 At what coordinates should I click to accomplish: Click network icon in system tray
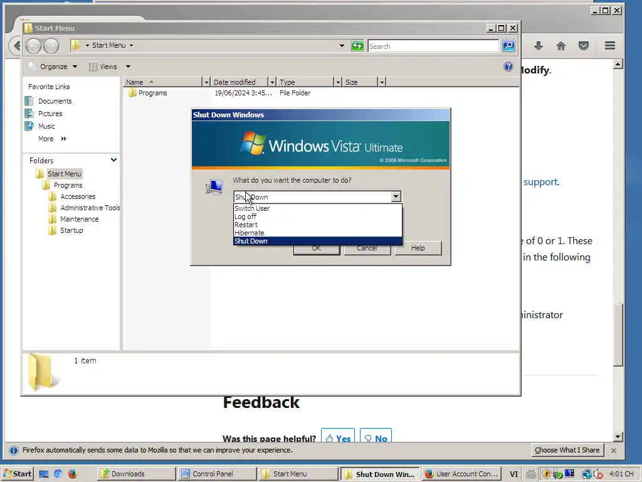587,474
